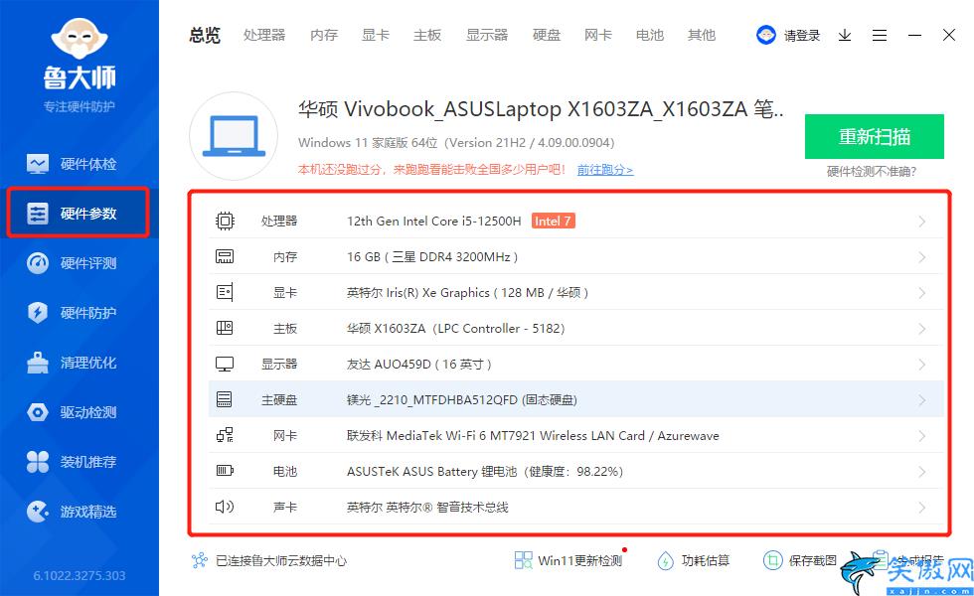Click the 游戏精选 game icon
Screen dimensions: 974x596
(x=38, y=512)
